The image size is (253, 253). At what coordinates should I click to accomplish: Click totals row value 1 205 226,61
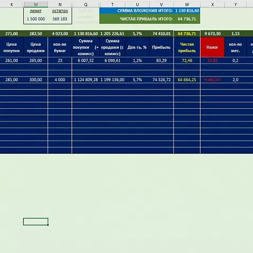tap(112, 33)
